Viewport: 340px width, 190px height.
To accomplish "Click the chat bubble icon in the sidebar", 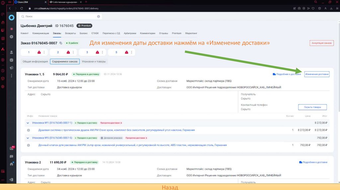I will pyautogui.click(x=12, y=156).
